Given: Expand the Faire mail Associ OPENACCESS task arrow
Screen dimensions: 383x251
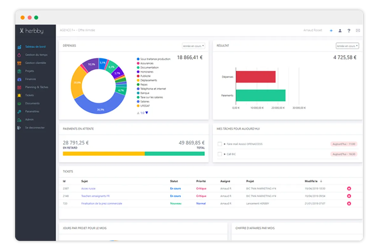Looking at the screenshot, I should [x=225, y=144].
